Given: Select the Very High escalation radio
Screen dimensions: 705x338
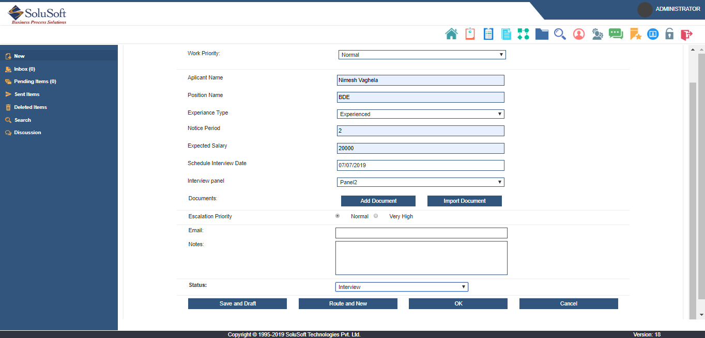Looking at the screenshot, I should 376,216.
